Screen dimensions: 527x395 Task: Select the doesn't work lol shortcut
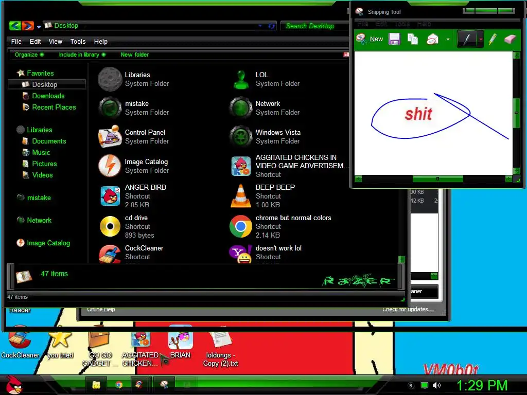click(266, 254)
